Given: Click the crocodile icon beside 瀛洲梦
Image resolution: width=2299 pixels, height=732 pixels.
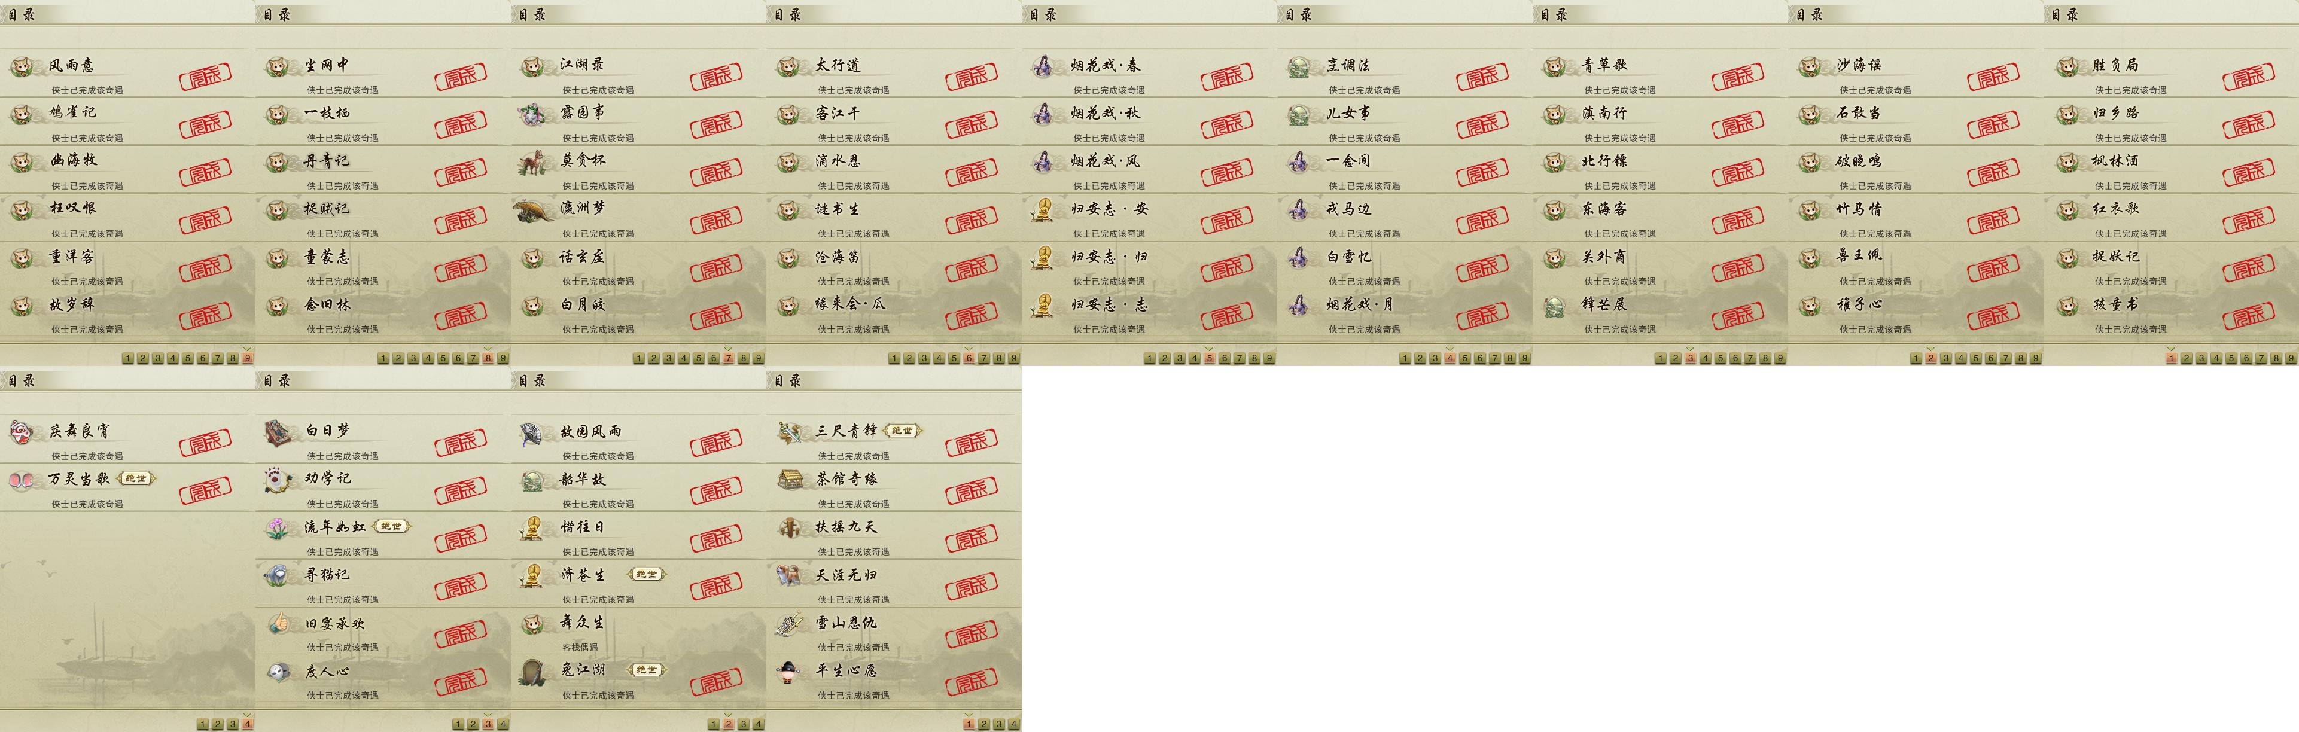Looking at the screenshot, I should pyautogui.click(x=534, y=211).
